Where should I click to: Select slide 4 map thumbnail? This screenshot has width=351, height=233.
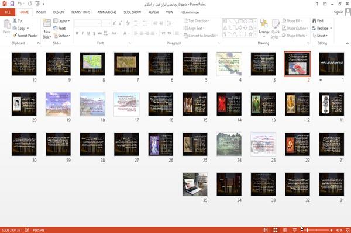229,64
